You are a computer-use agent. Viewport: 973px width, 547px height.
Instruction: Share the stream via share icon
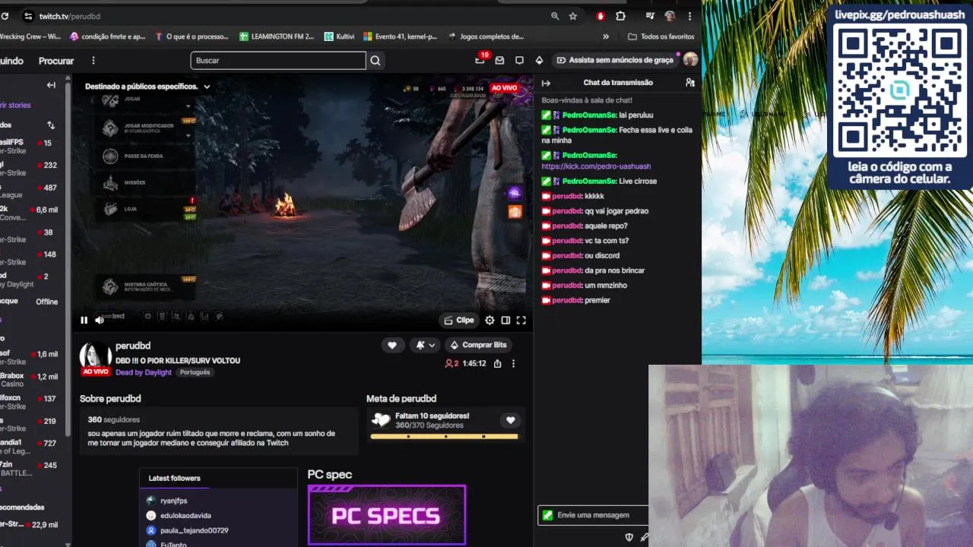497,363
